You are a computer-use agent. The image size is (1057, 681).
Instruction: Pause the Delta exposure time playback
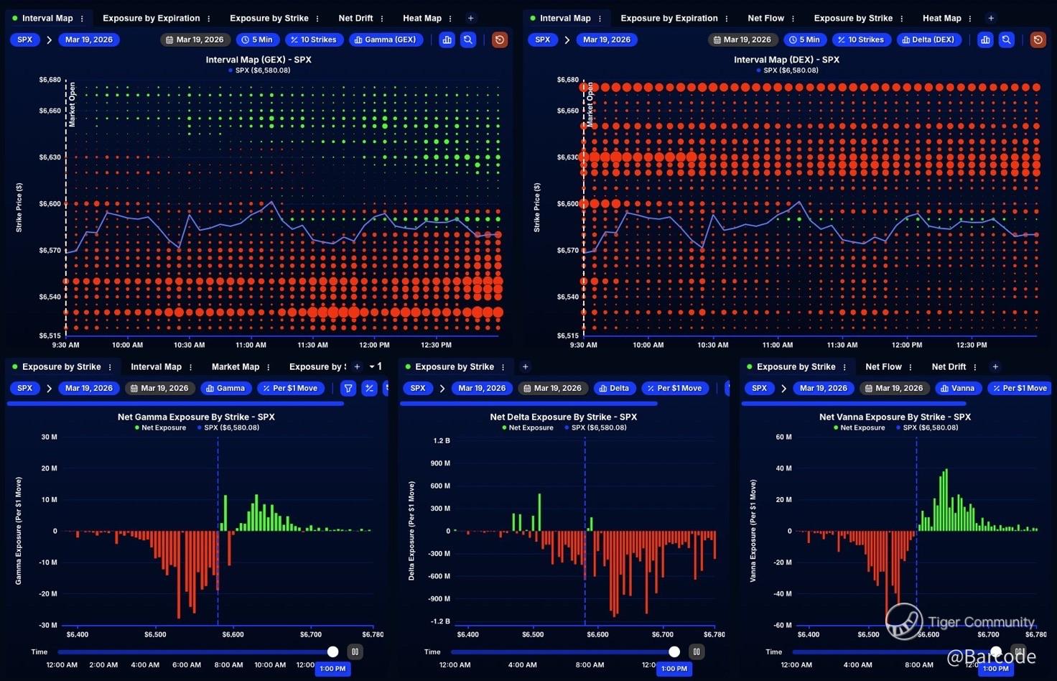click(696, 652)
